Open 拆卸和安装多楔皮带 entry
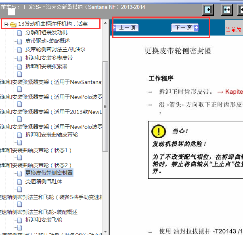 point(49,58)
